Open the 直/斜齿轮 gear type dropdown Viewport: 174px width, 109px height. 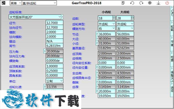[x=39, y=3]
